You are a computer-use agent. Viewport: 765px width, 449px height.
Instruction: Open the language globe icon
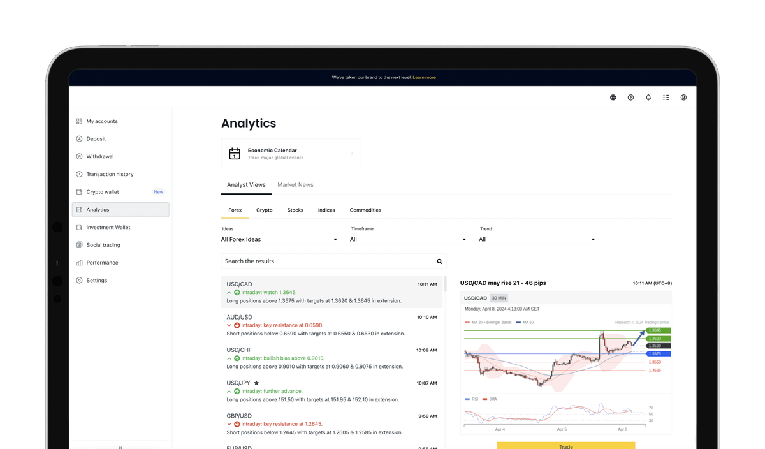[613, 98]
